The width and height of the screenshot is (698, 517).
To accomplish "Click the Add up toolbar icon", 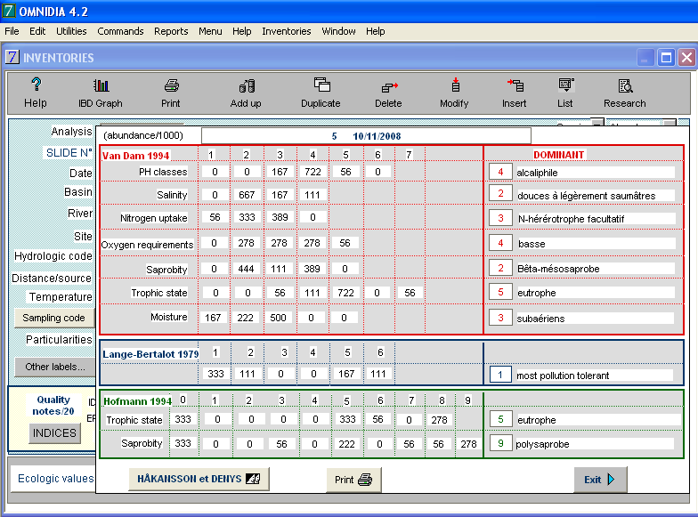I will pos(247,85).
